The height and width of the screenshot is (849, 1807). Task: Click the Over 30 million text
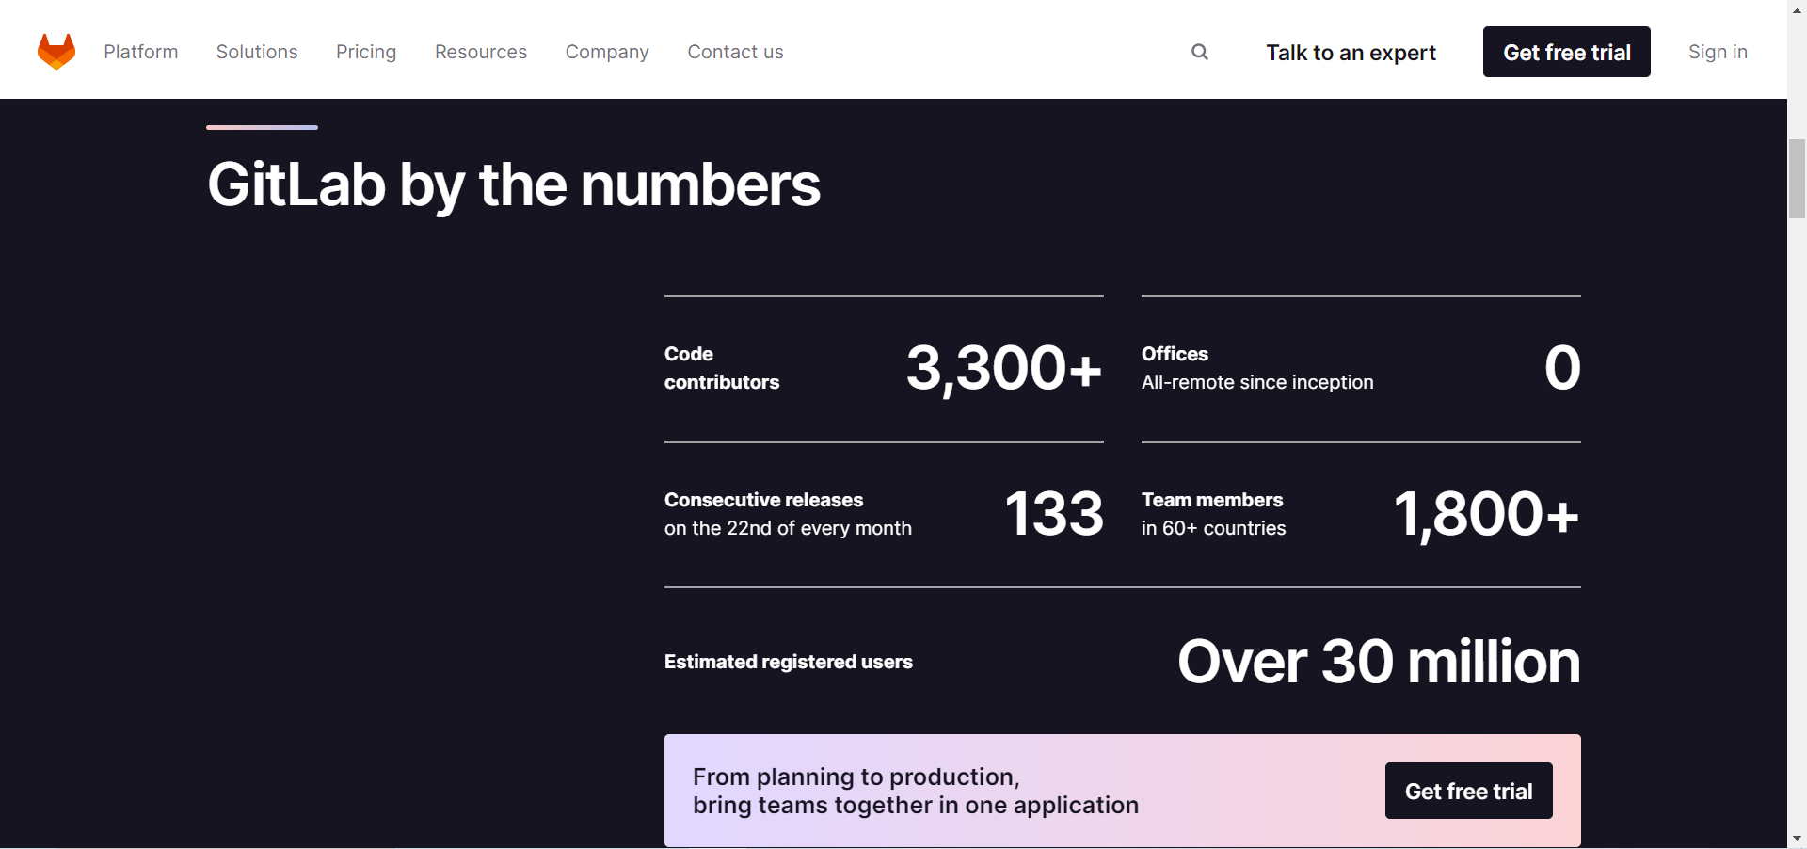(x=1379, y=662)
